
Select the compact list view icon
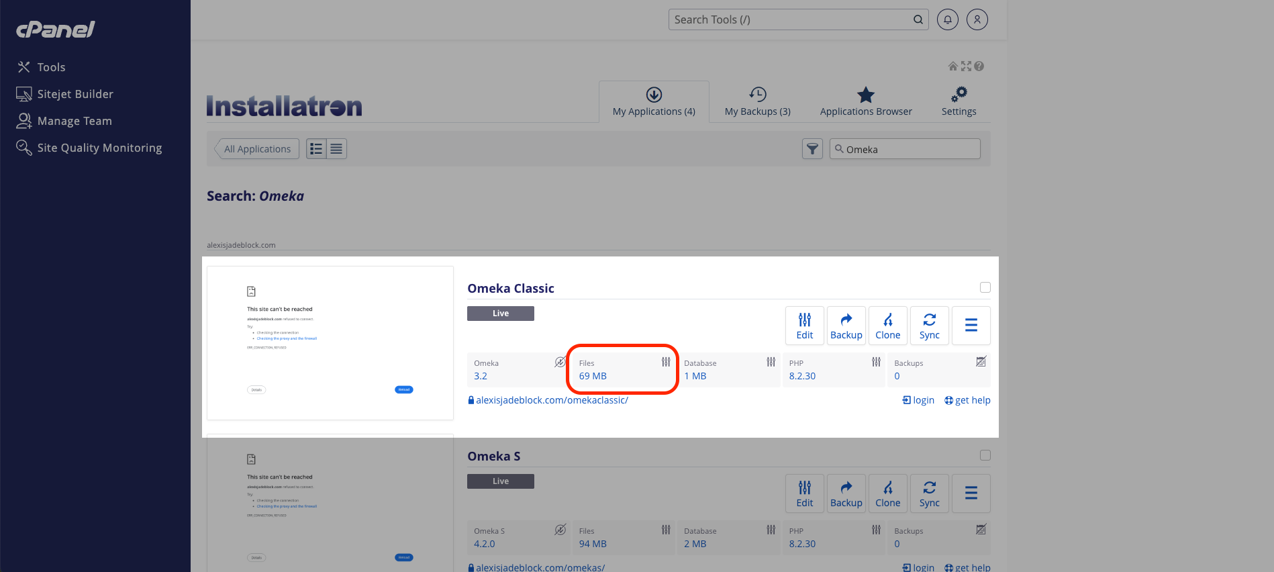[x=336, y=149]
